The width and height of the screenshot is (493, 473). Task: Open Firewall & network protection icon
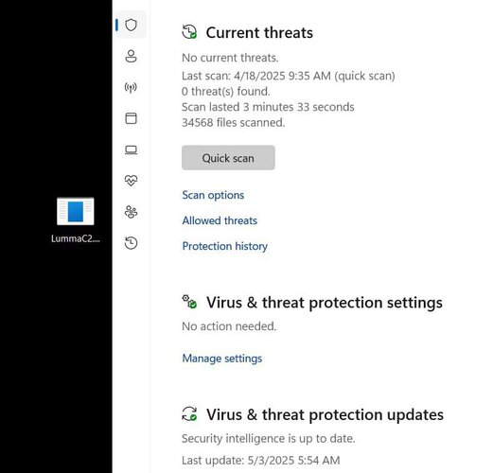[x=131, y=87]
